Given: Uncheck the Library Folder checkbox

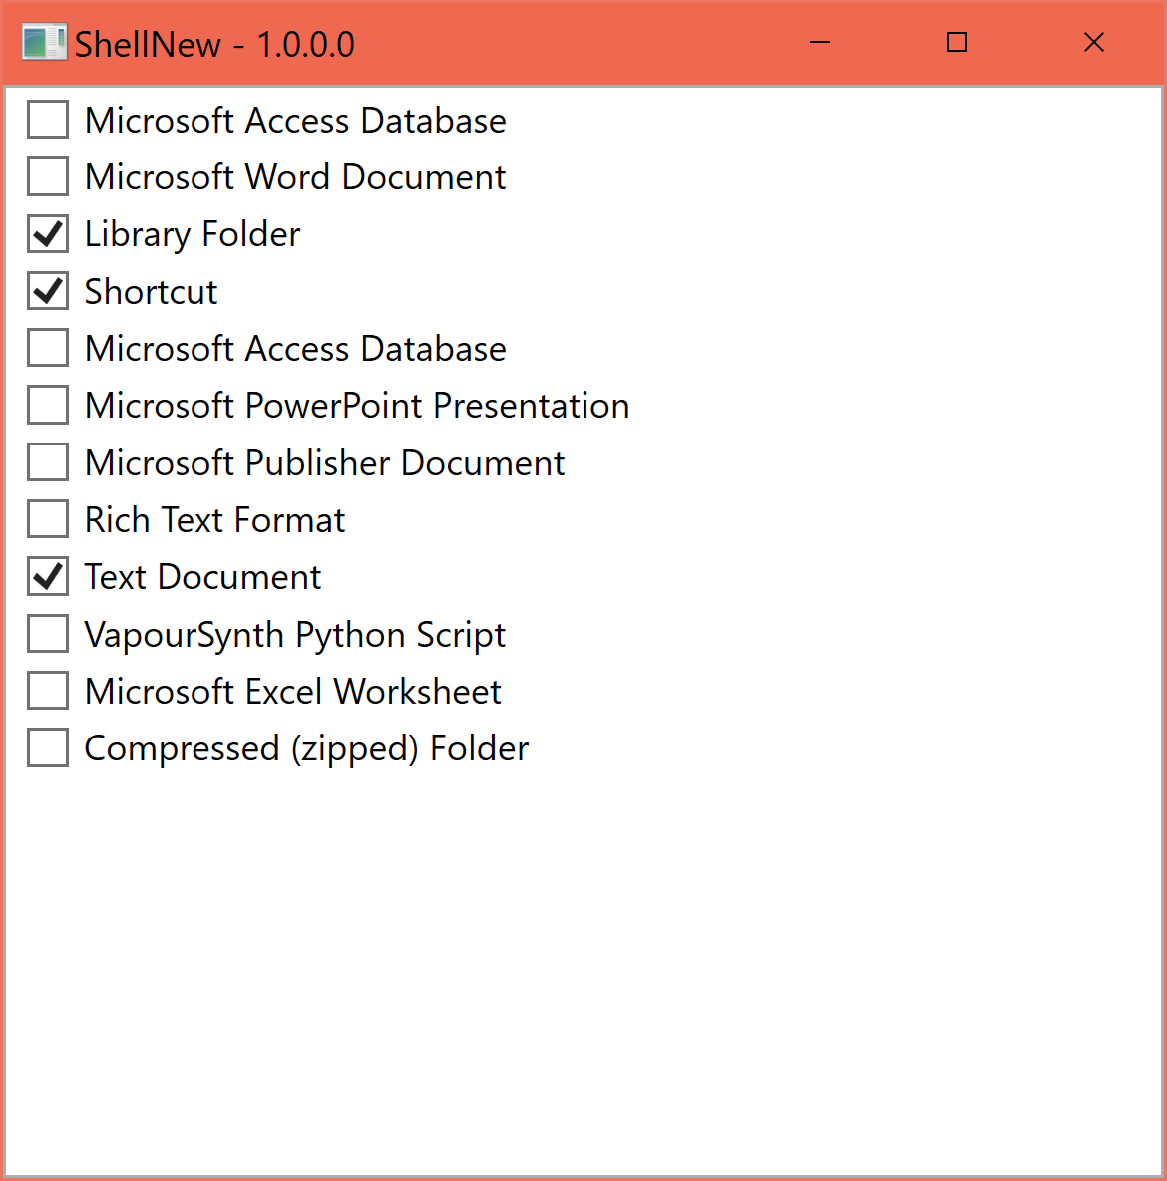Looking at the screenshot, I should 48,234.
